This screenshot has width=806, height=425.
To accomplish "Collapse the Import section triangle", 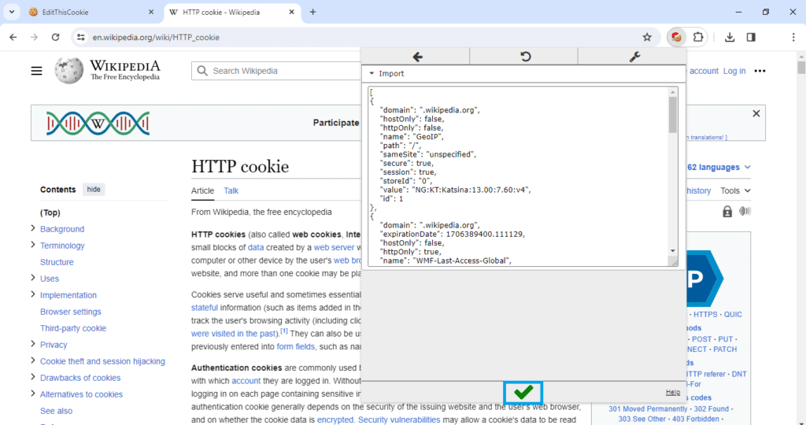I will click(x=372, y=73).
